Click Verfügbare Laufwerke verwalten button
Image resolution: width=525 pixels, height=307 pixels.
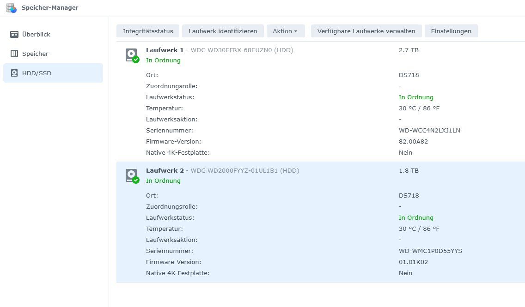[x=366, y=31]
